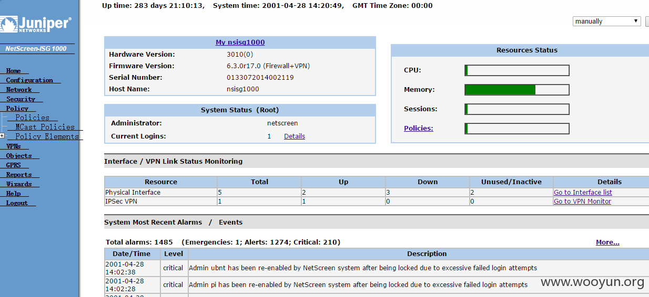Viewport: 649px width, 297px height.
Task: Click the Sessions usage bar
Action: [x=517, y=109]
